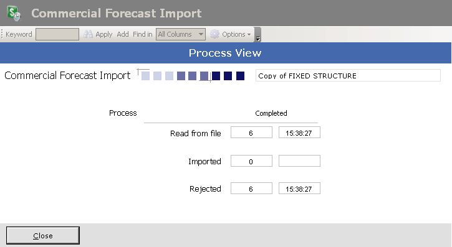Image resolution: width=452 pixels, height=247 pixels.
Task: Click Add in the search toolbar
Action: click(123, 34)
